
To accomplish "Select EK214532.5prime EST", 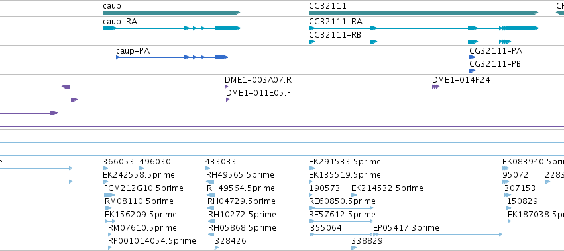I will (x=387, y=188).
